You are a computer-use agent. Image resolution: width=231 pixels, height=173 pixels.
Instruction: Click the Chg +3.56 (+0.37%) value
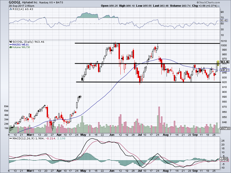pos(205,6)
